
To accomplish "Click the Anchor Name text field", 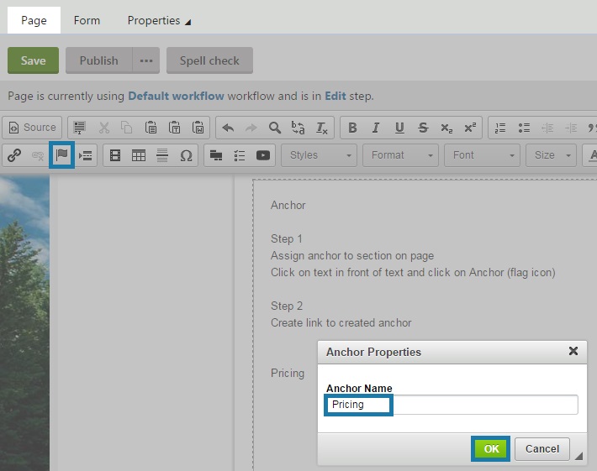I will pos(452,405).
